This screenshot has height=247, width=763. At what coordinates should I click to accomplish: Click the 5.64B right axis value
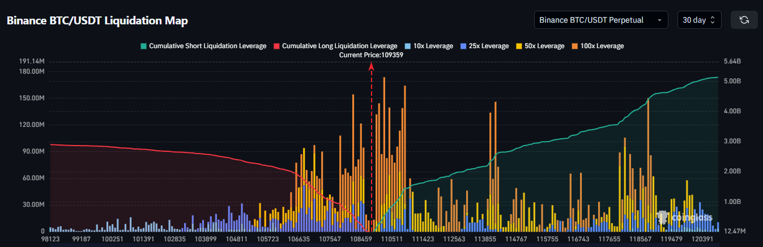[x=732, y=61]
